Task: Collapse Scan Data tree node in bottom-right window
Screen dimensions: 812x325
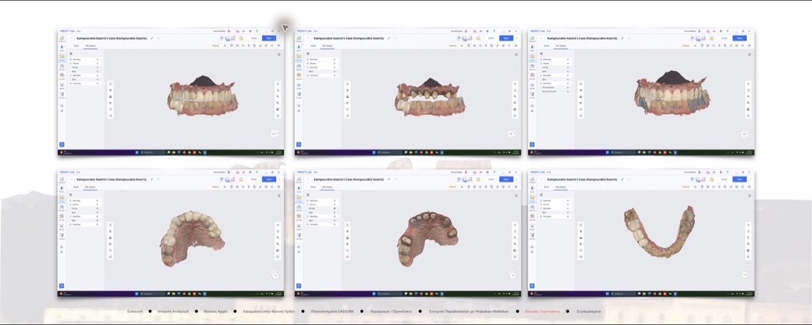Action: coord(541,201)
